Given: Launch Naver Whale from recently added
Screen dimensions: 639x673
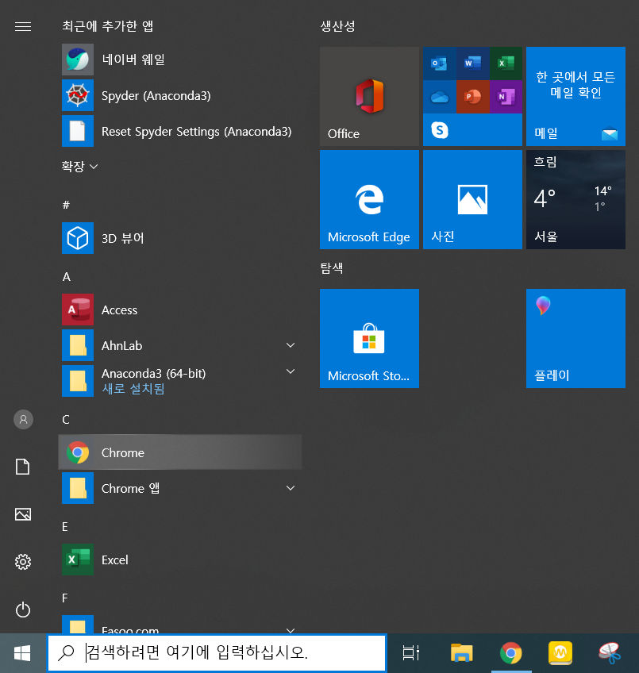Looking at the screenshot, I should pyautogui.click(x=180, y=60).
